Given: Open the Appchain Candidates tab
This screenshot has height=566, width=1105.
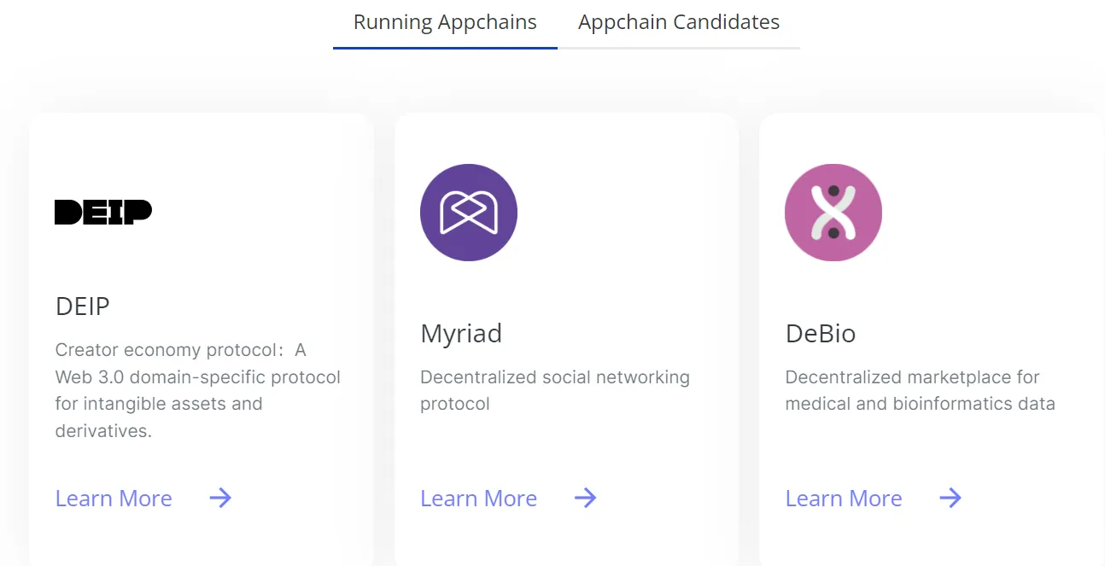Looking at the screenshot, I should pyautogui.click(x=679, y=22).
